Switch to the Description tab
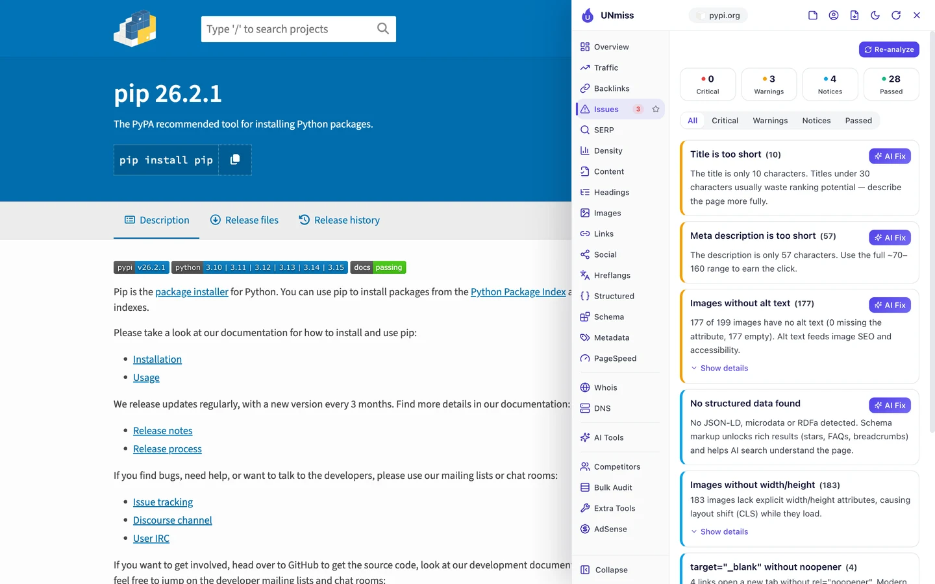The image size is (935, 584). [156, 220]
